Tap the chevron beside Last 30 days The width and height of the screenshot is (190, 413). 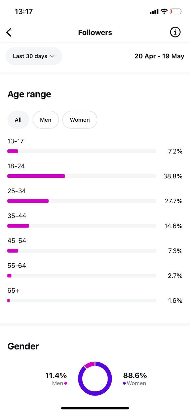(x=52, y=56)
